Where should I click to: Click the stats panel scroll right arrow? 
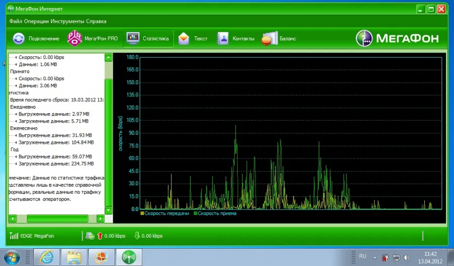coord(100,219)
